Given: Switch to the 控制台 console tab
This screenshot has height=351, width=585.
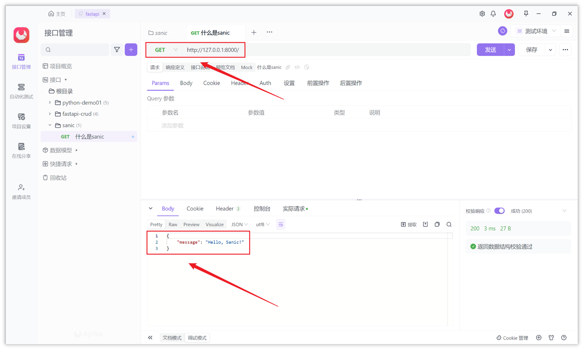Looking at the screenshot, I should point(262,209).
